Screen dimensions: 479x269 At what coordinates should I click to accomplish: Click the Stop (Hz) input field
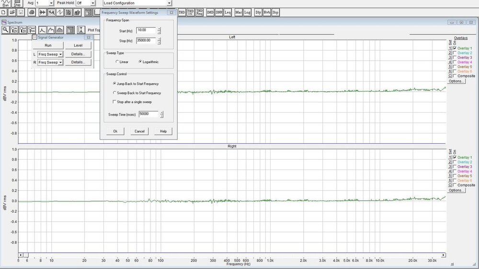click(x=146, y=41)
